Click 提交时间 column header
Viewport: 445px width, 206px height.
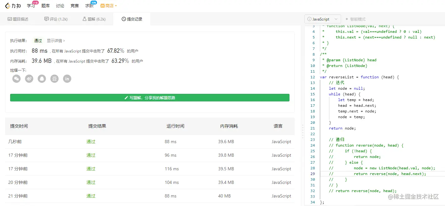[19, 126]
